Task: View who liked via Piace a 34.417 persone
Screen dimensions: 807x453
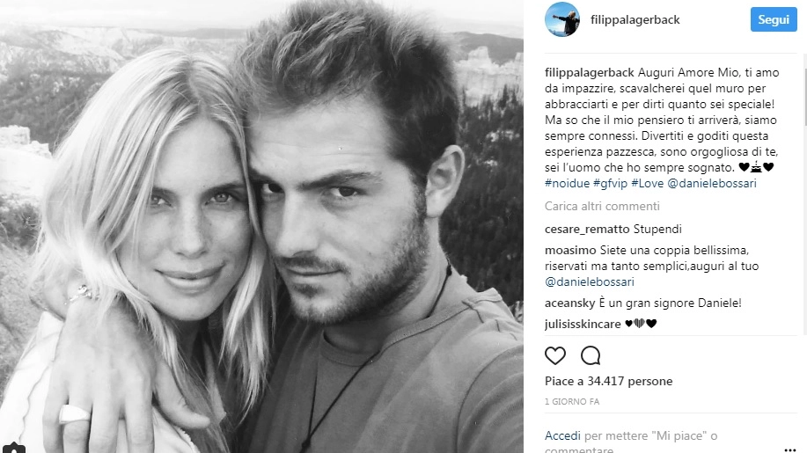Action: point(608,381)
